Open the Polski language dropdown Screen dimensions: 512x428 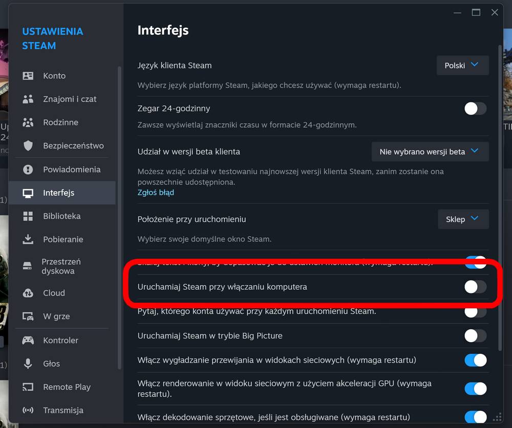[463, 65]
